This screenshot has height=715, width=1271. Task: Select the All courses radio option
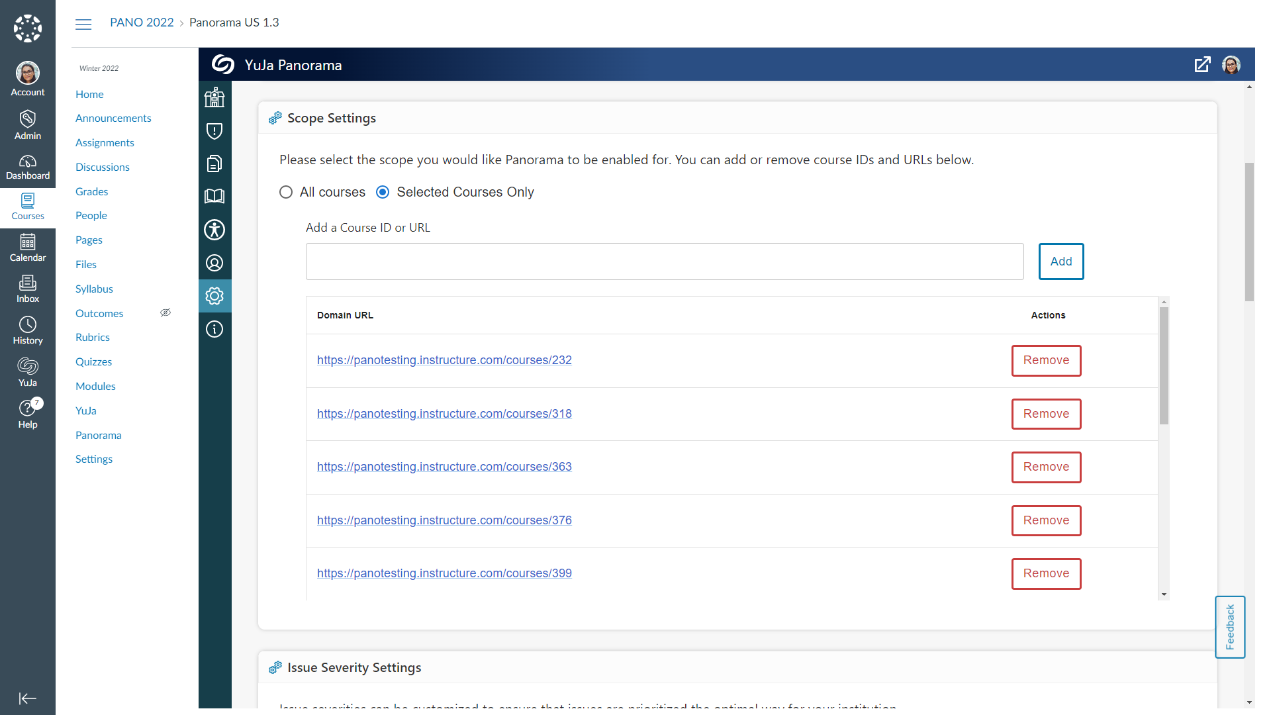coord(286,192)
